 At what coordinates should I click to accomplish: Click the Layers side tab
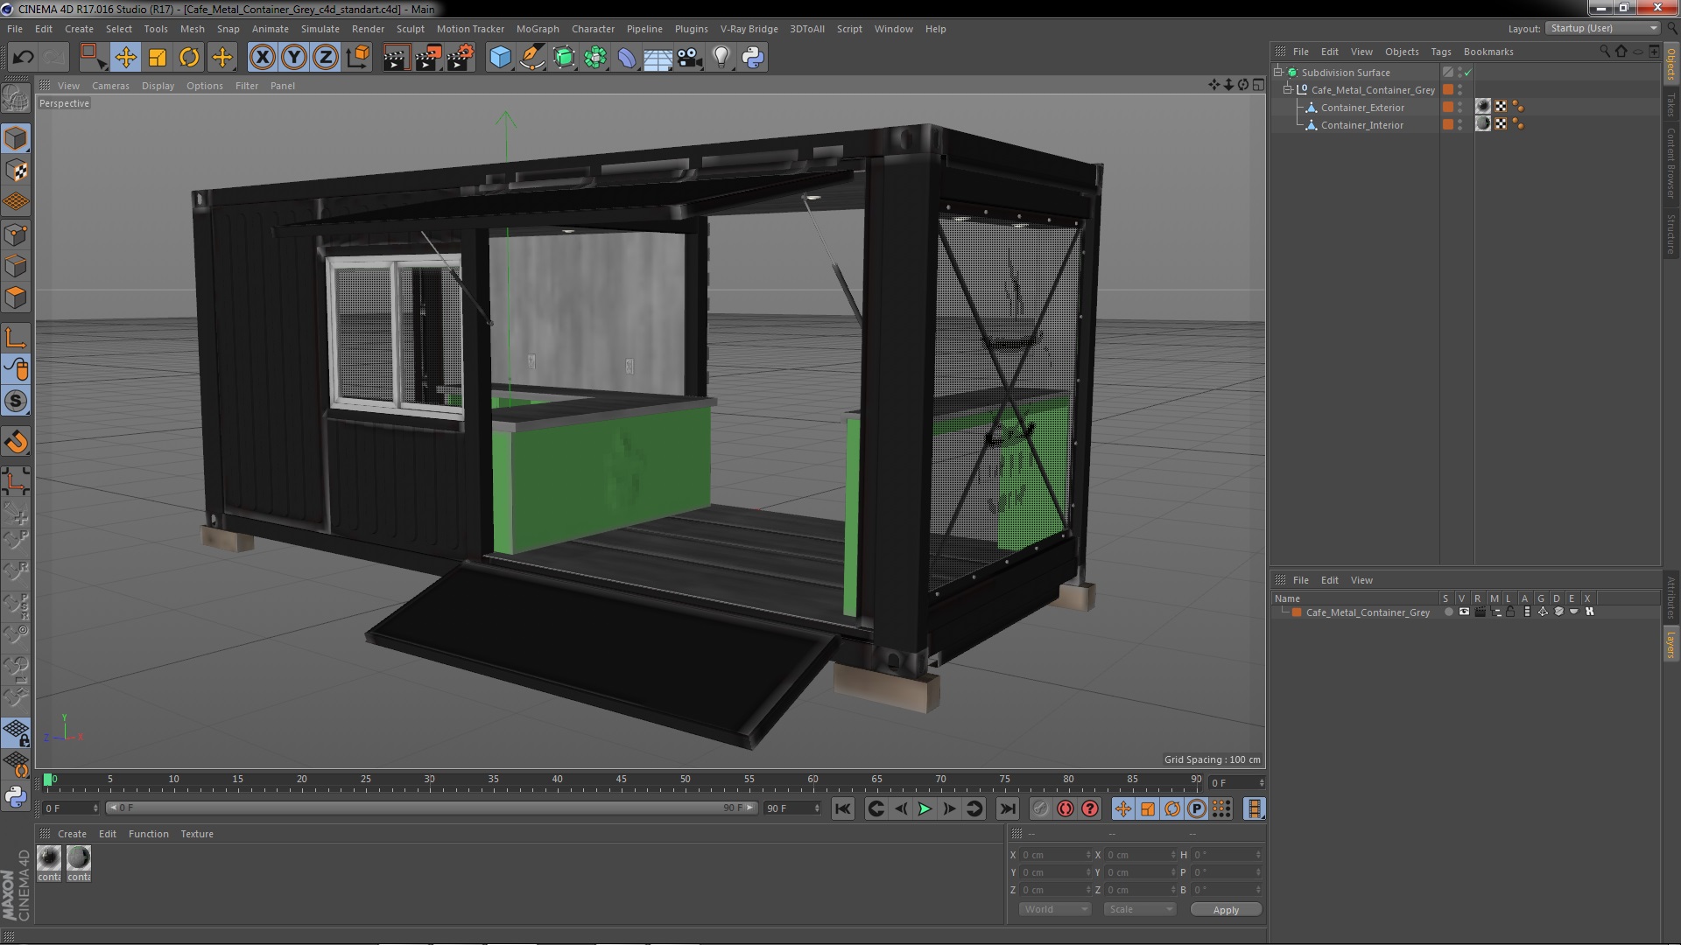coord(1671,644)
